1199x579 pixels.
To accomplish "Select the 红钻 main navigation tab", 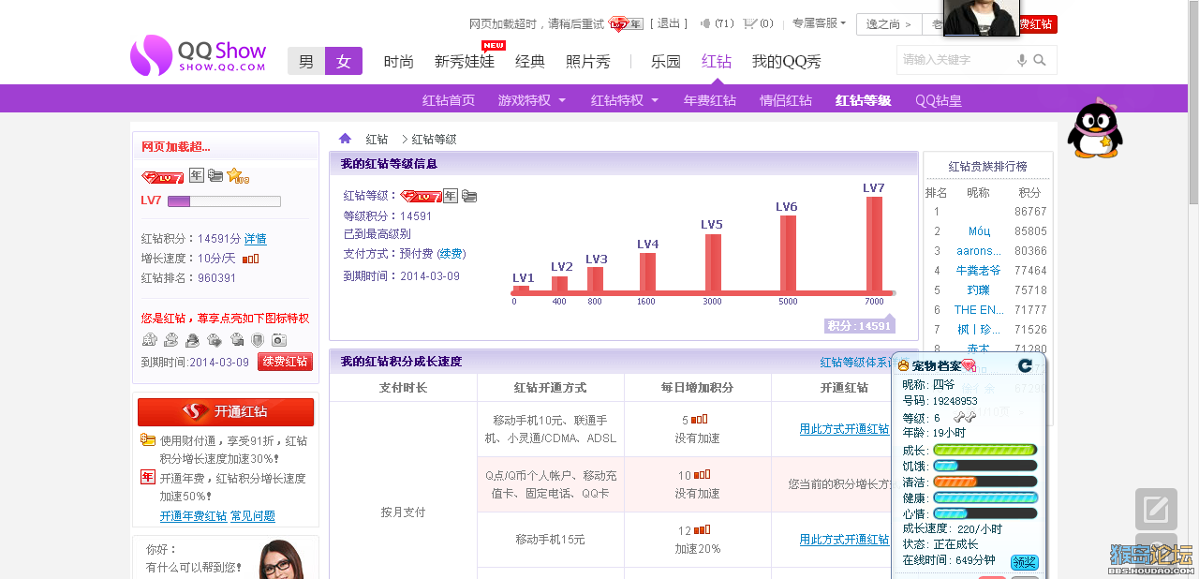I will coord(717,62).
